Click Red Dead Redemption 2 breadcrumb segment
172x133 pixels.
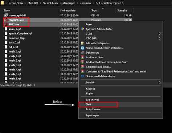click(109, 3)
